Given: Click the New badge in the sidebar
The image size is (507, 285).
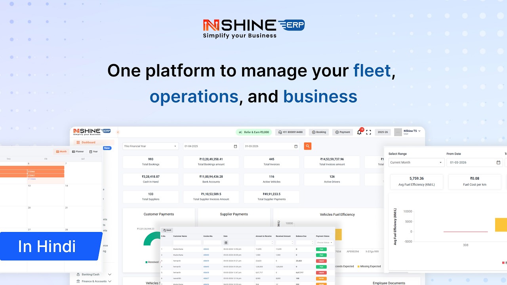Looking at the screenshot, I should click(107, 148).
